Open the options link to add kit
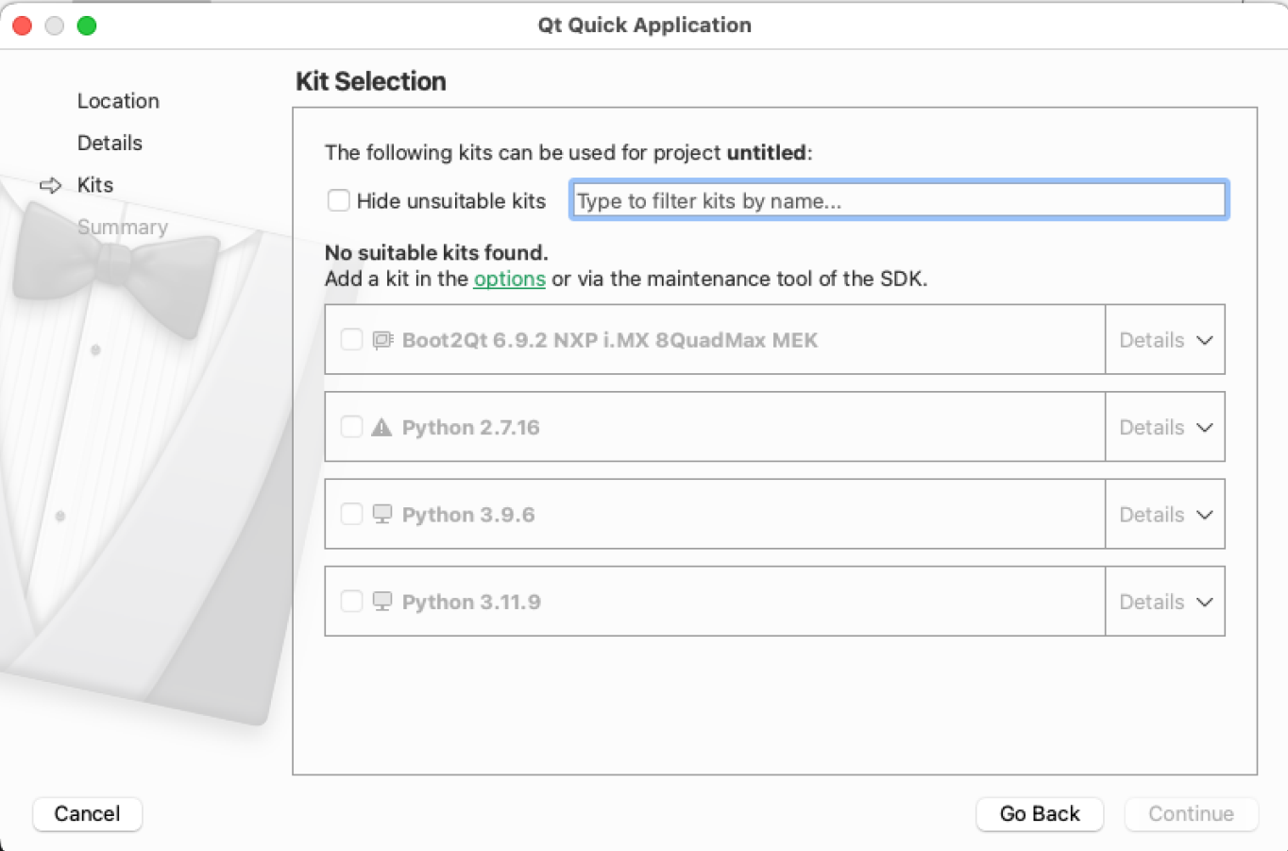The height and width of the screenshot is (851, 1288). (509, 279)
